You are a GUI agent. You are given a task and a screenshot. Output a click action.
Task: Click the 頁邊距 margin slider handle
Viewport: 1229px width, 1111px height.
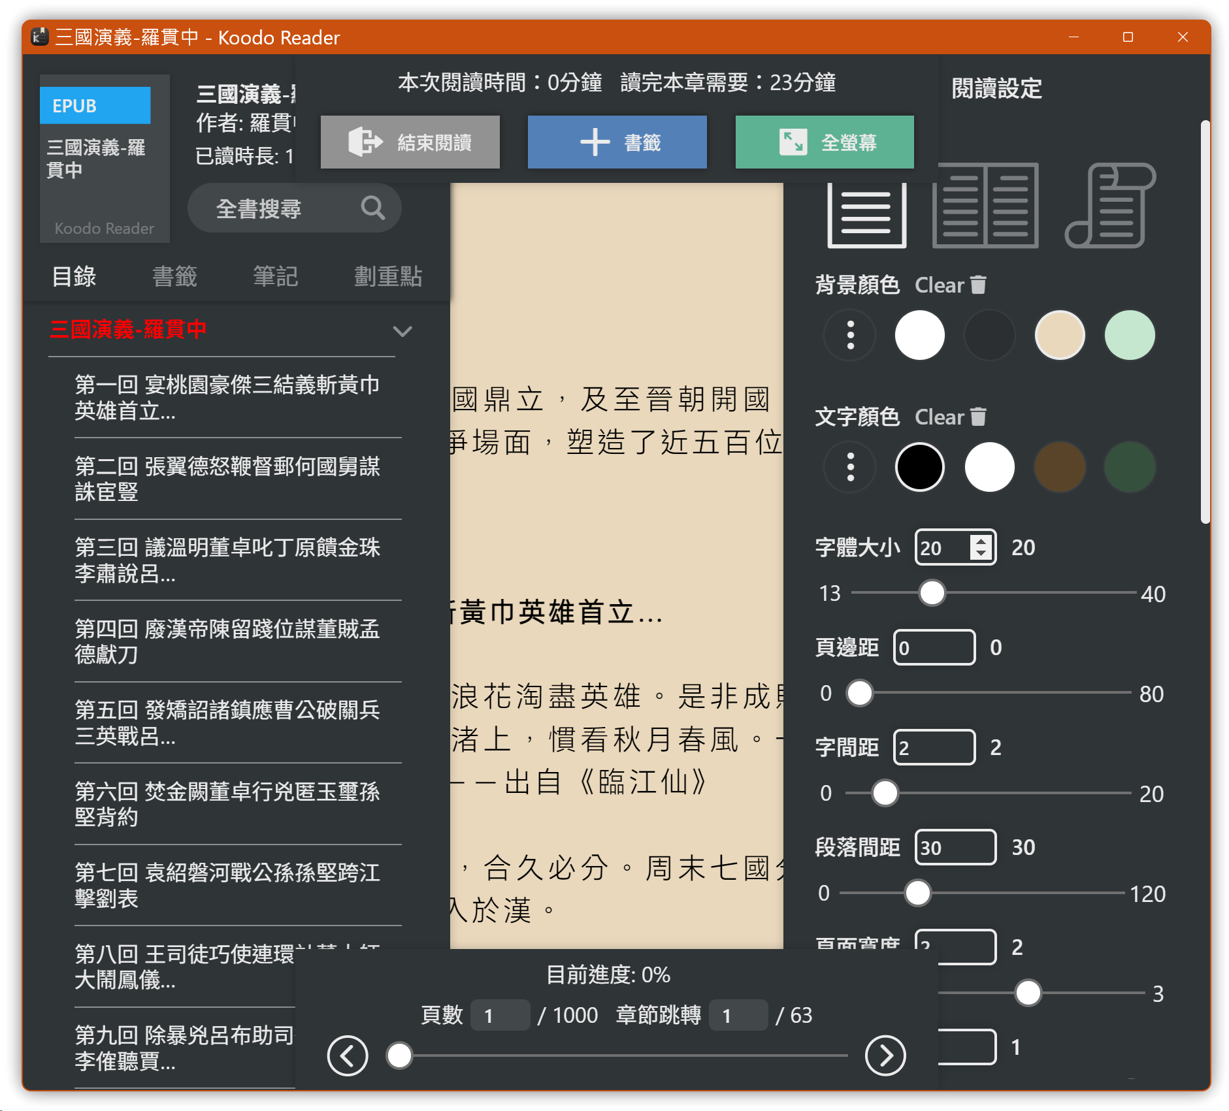pyautogui.click(x=859, y=693)
